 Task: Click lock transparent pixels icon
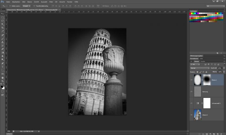[197, 72]
